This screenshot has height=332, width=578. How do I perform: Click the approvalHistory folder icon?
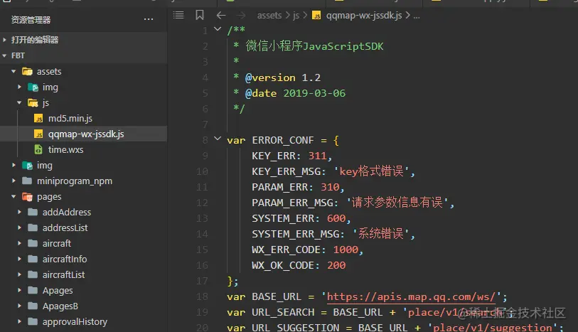coord(33,321)
